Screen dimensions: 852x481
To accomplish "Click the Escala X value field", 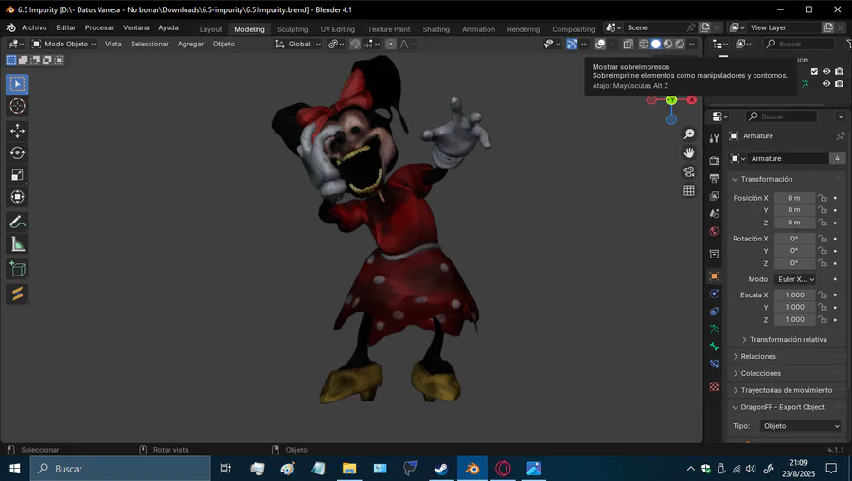I will 794,295.
